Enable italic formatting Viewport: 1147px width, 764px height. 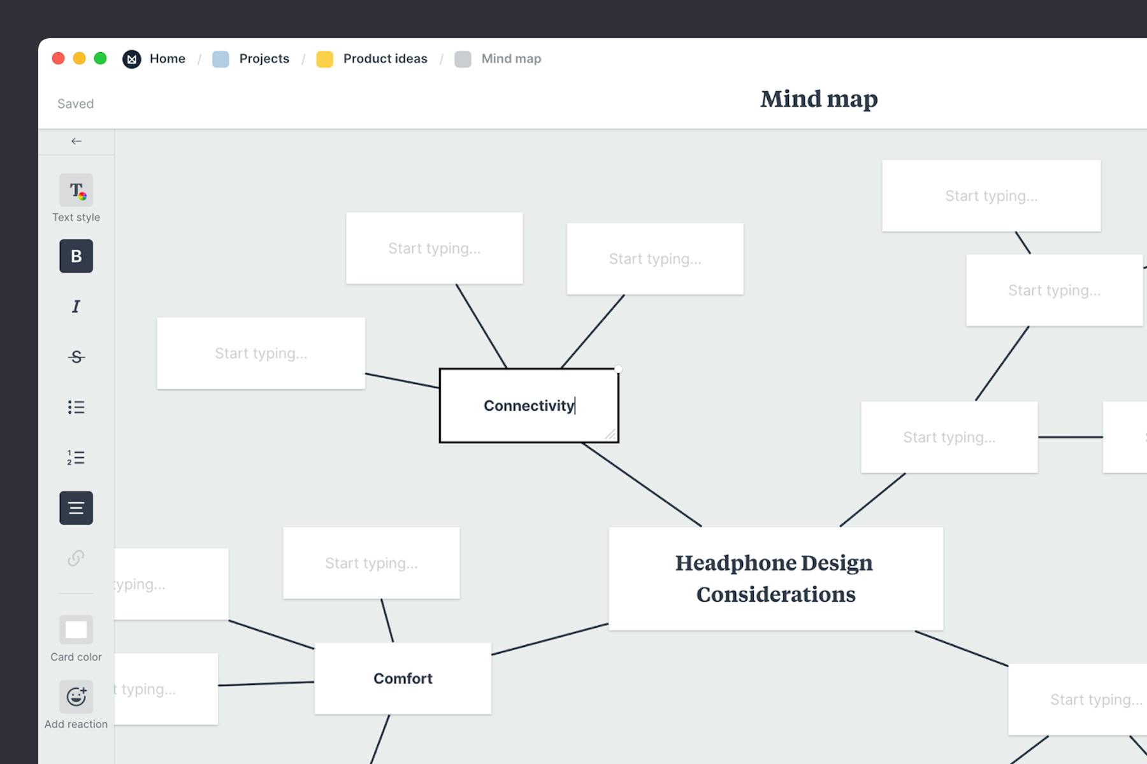pyautogui.click(x=76, y=306)
